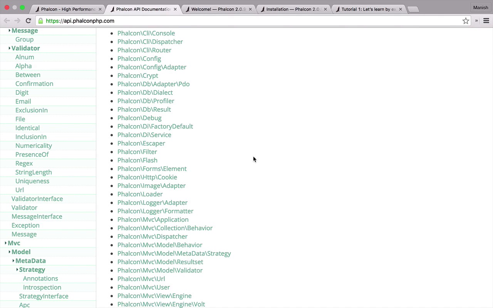Collapse the Model node triangle
Screen dimensions: 493x308
[9, 252]
